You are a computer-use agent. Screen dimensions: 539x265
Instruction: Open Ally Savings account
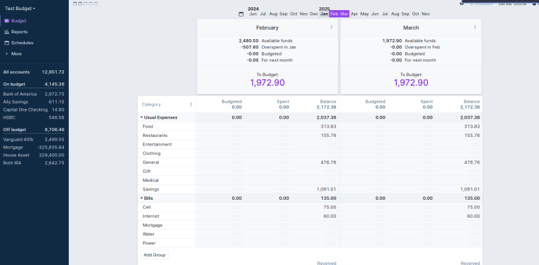[33, 102]
